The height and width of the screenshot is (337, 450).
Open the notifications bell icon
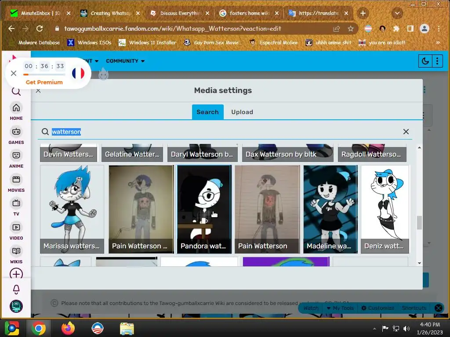pyautogui.click(x=16, y=290)
